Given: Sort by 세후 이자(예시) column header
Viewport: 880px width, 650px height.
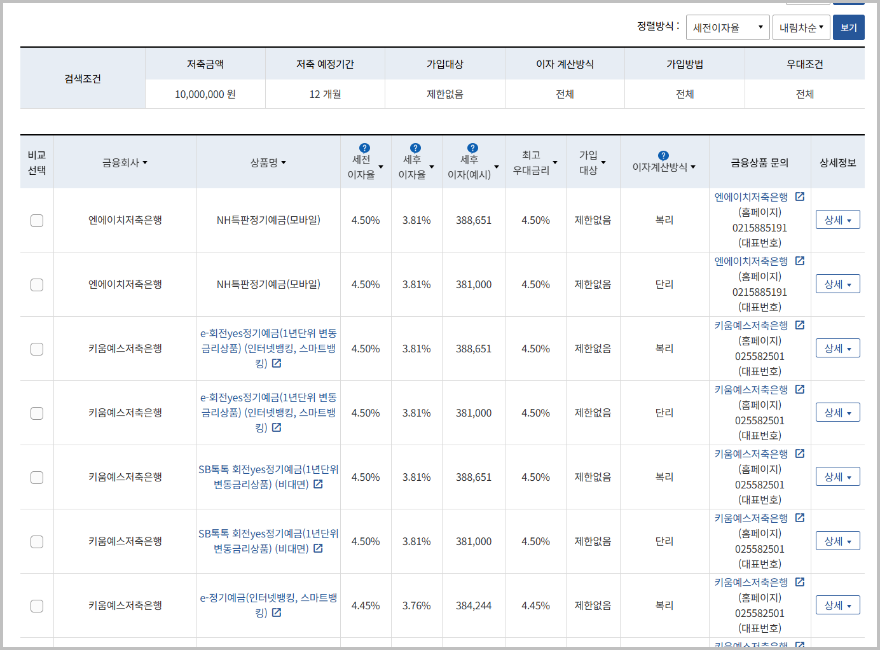Looking at the screenshot, I should (473, 167).
